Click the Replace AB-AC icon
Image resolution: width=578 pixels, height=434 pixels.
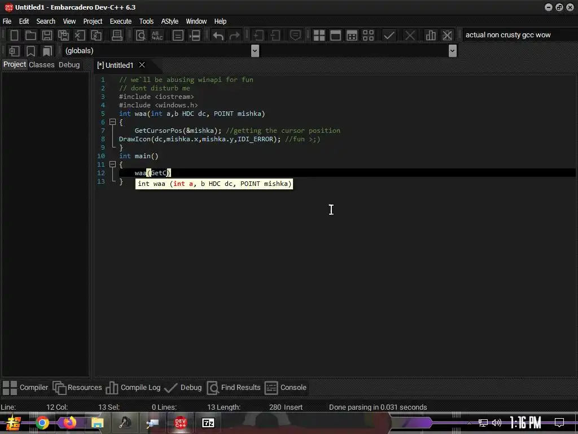(x=157, y=36)
